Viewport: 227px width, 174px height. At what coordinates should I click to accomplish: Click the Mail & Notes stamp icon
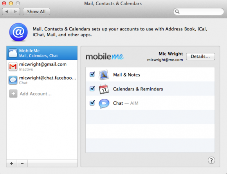104,75
